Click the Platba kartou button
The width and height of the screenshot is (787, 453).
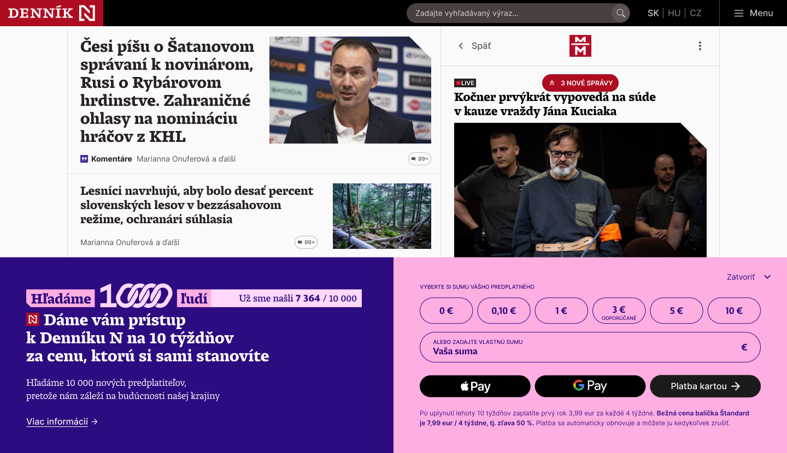click(x=705, y=386)
